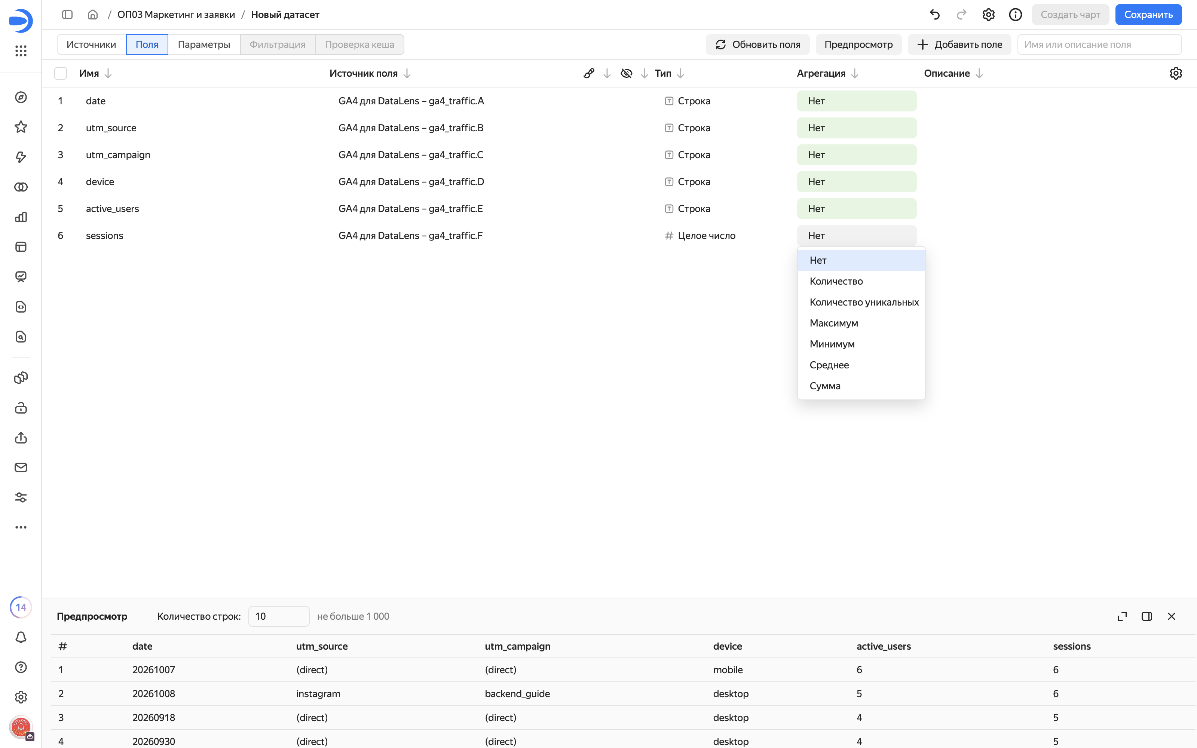Close the preview panel
1197x748 pixels.
pyautogui.click(x=1171, y=616)
